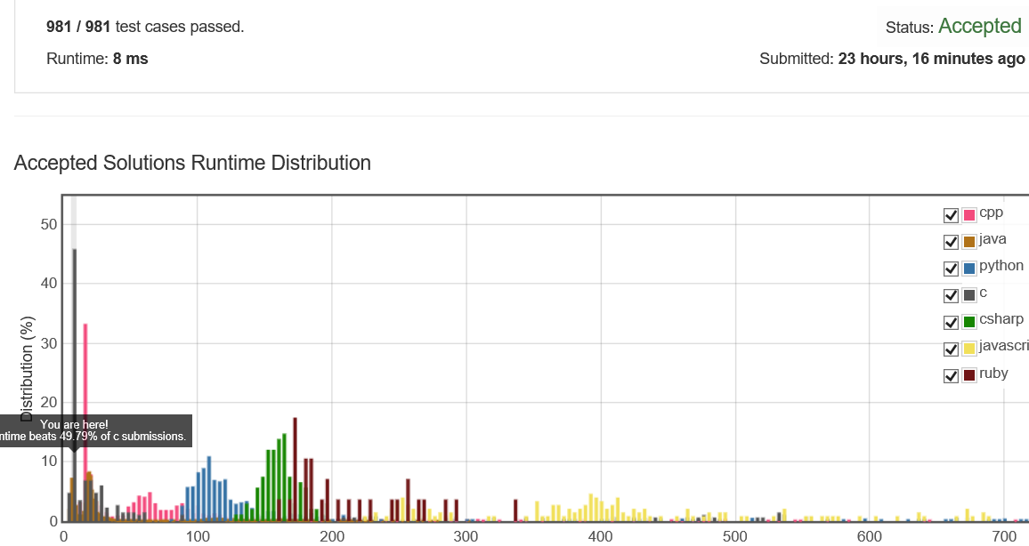Click the green Accepted status text

(979, 27)
